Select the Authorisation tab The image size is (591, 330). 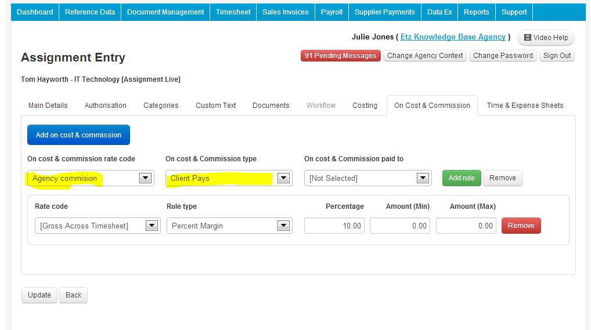point(105,106)
